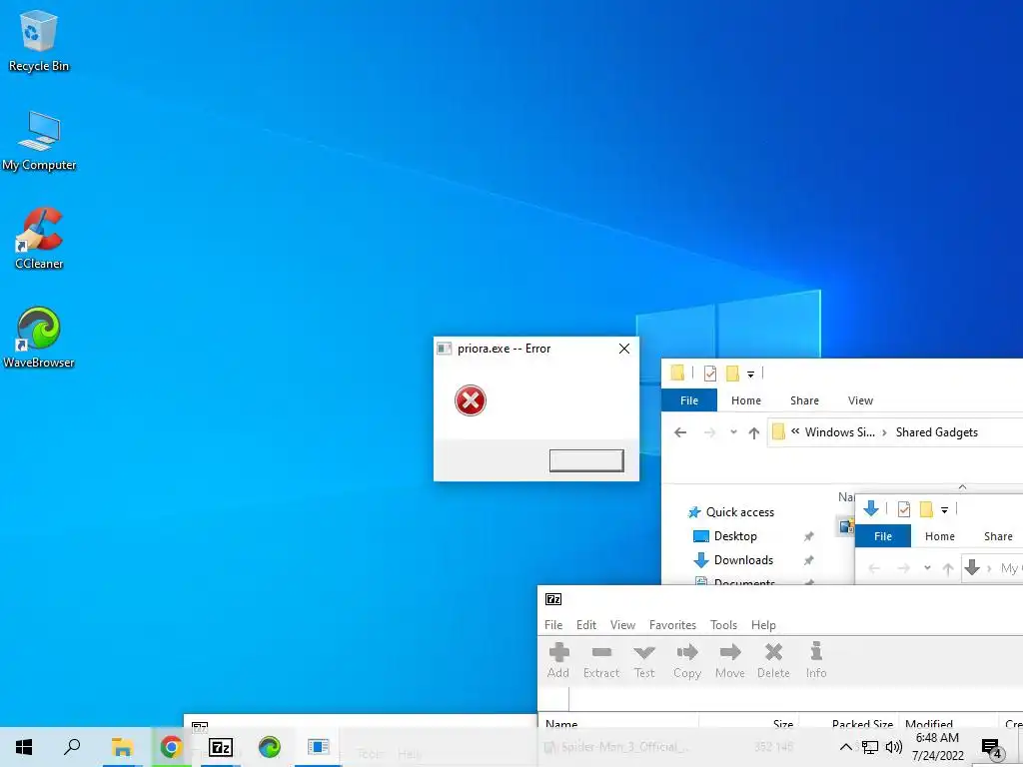The image size is (1023, 767).
Task: Click the blank button in priora.exe Error dialog
Action: pos(586,460)
